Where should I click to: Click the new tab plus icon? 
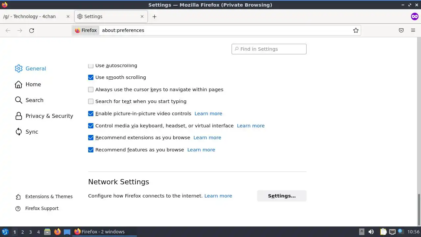coord(154,16)
